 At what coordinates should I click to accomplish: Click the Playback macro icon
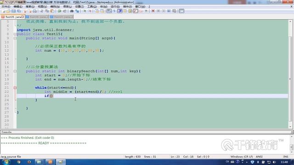[x=164, y=11]
